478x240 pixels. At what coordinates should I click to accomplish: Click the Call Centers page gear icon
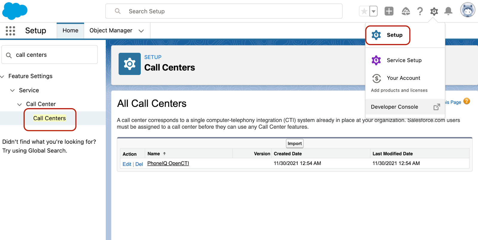(130, 64)
